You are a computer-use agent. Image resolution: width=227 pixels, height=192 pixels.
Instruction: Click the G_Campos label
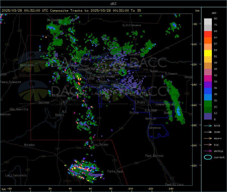pos(171,74)
